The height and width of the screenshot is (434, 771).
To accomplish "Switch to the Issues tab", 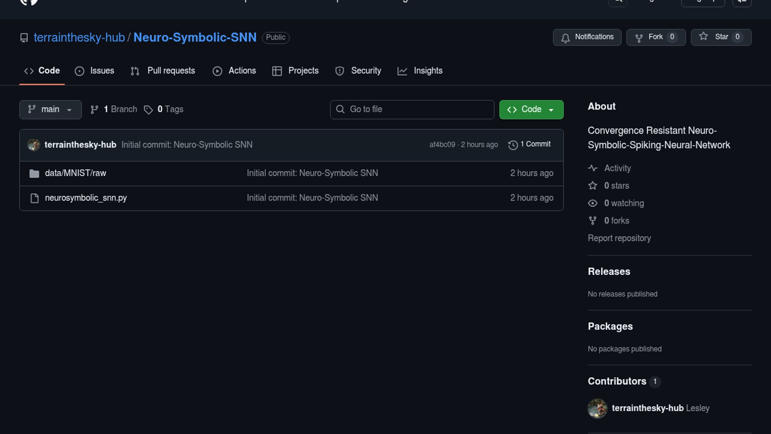I will [95, 71].
